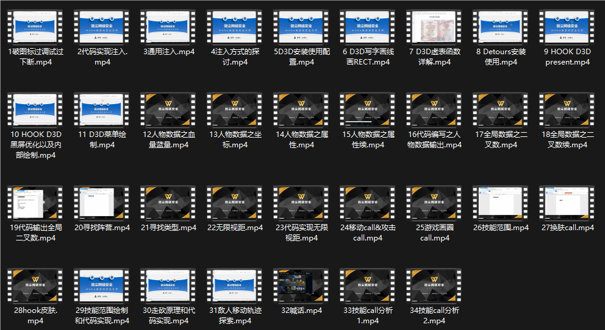Click file name text '22无限视距.mp4'

(x=235, y=228)
